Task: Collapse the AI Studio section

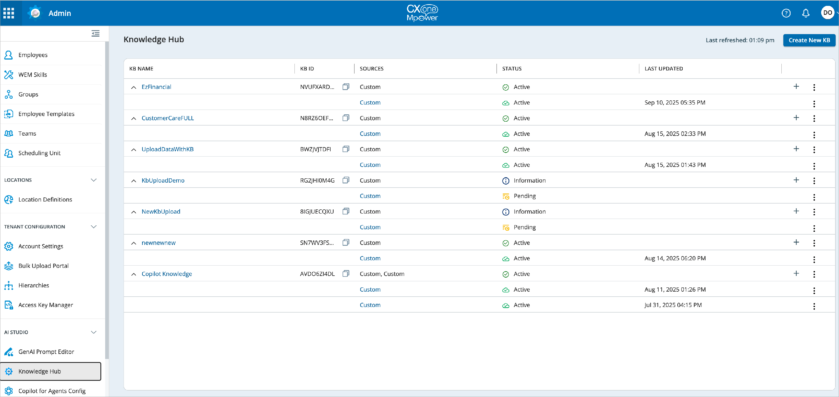Action: [x=94, y=332]
